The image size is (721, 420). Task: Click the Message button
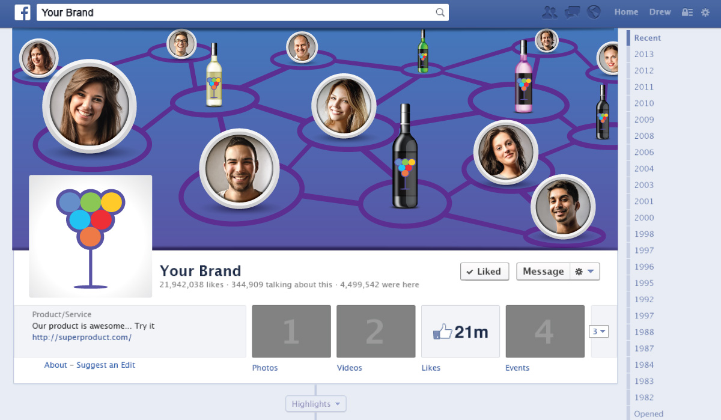(x=543, y=271)
